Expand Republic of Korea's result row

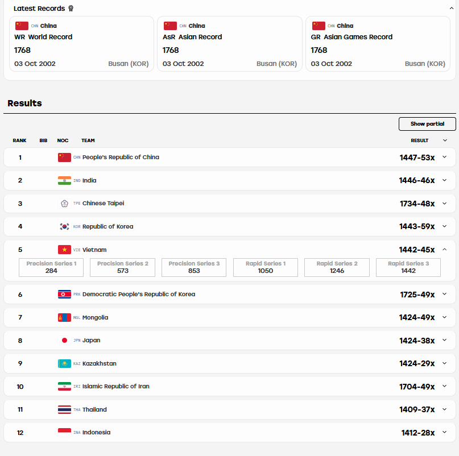click(444, 226)
